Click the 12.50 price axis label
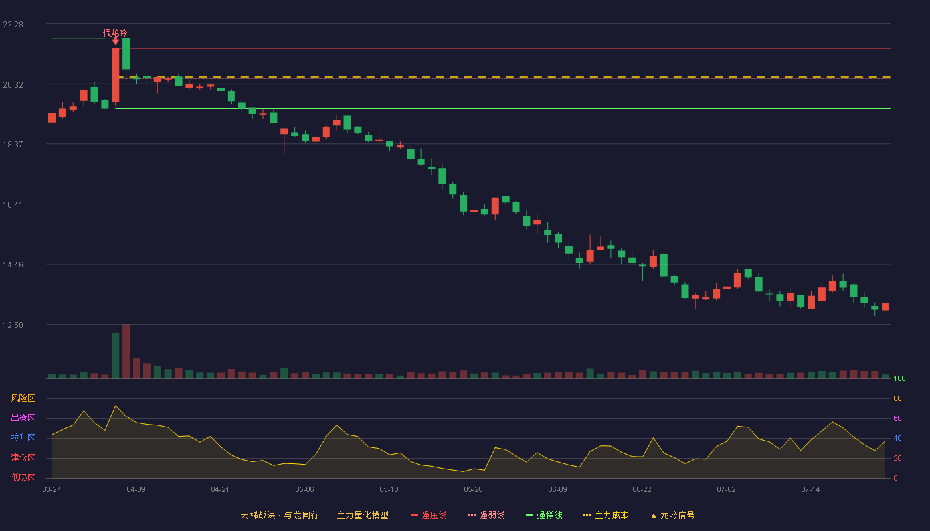The height and width of the screenshot is (531, 930). (x=13, y=325)
